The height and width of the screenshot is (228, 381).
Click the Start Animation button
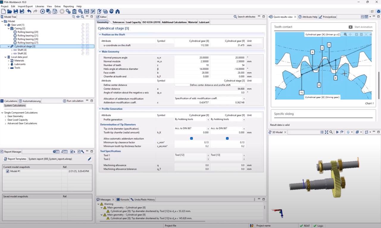pos(360,27)
